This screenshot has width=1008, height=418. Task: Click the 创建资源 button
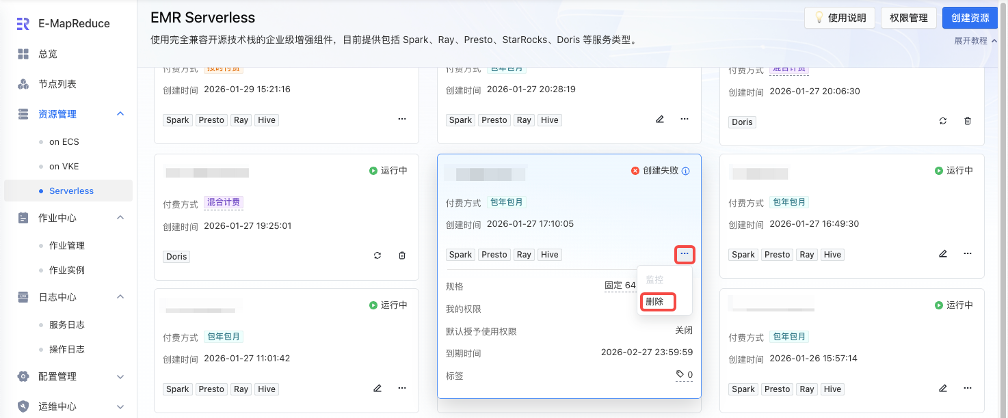tap(970, 18)
